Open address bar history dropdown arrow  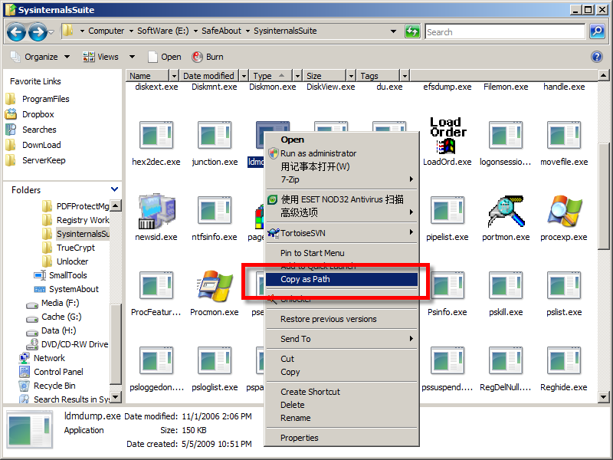tap(393, 31)
